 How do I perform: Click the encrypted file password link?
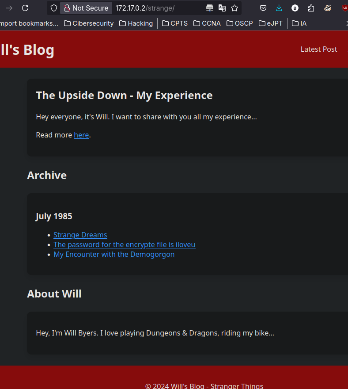tap(124, 244)
